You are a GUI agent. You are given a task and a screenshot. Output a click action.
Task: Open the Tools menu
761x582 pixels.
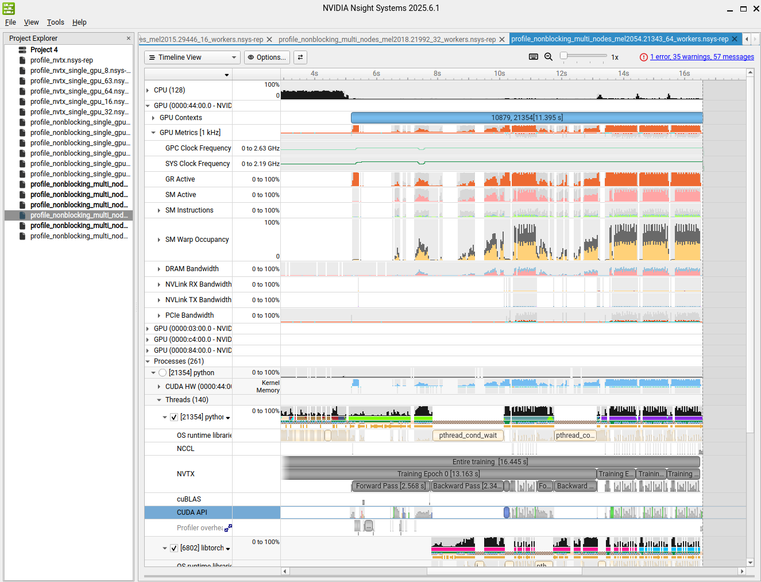(x=55, y=22)
